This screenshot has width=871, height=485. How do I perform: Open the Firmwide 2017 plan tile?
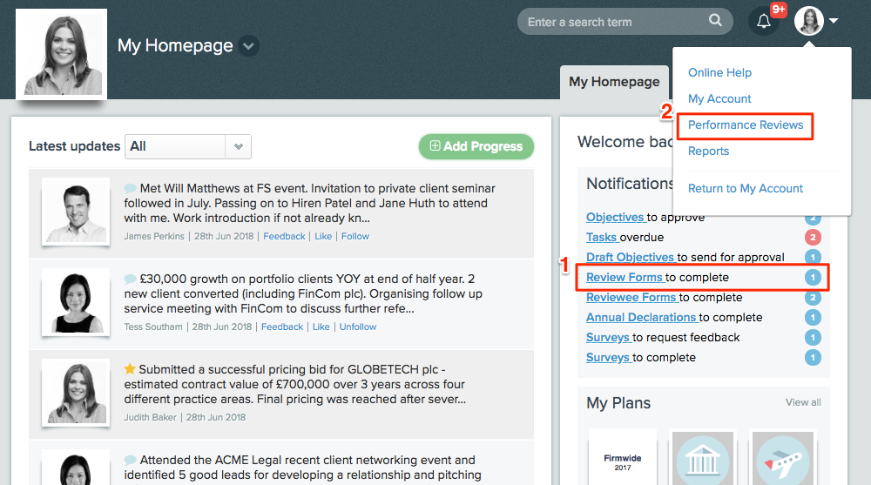coord(623,458)
